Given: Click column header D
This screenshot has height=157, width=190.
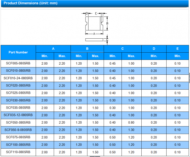Looking at the screenshot, I should pyautogui.click(x=154, y=49).
